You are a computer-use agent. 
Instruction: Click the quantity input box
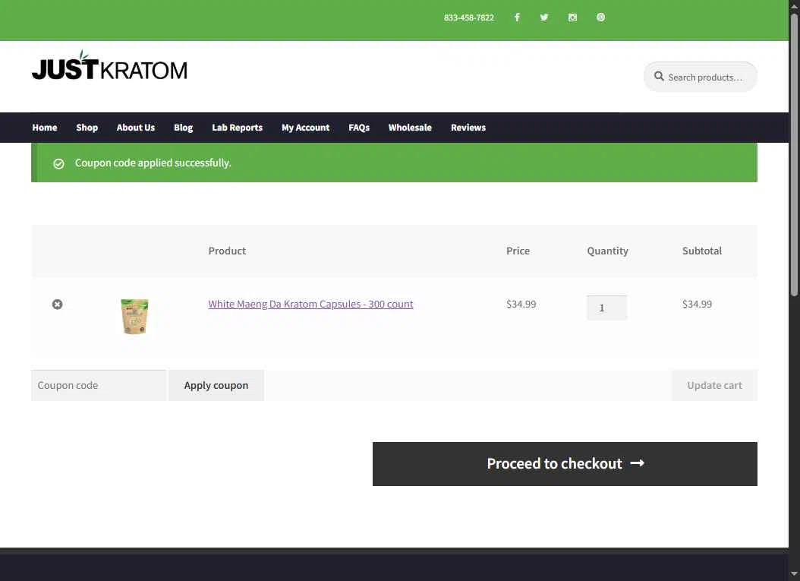tap(606, 308)
